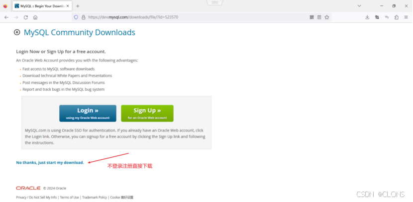List all tabs dropdown arrow
413x202 pixels.
(x=359, y=6)
